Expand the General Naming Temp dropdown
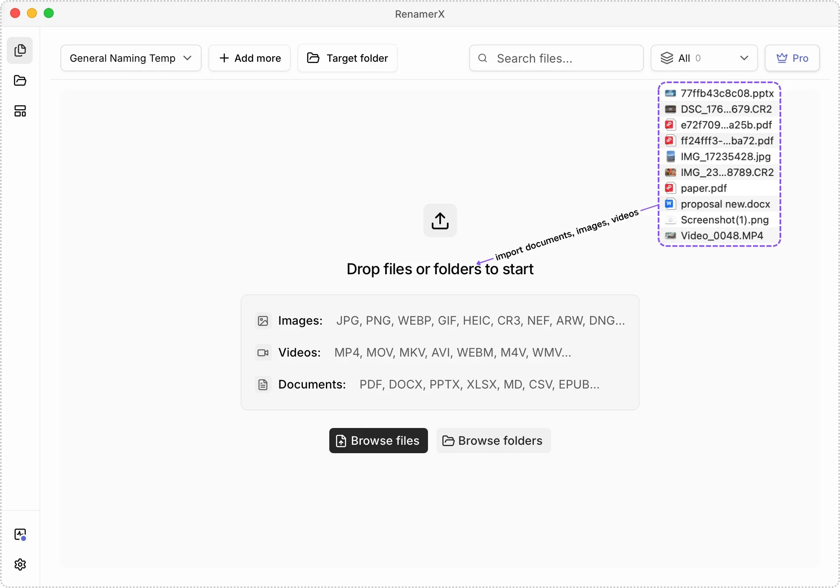The image size is (840, 588). coord(131,58)
